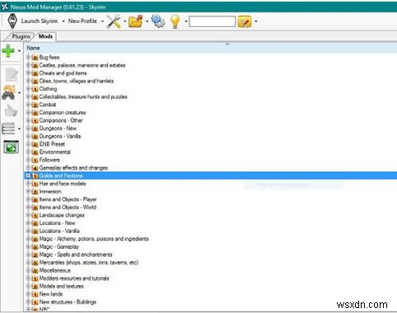Expand the Hair and face models category

[x=28, y=184]
